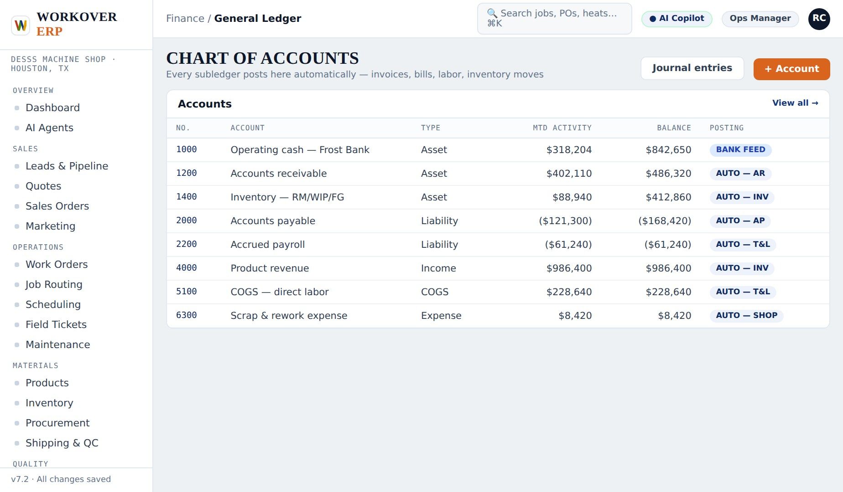Click the search magnifier icon
This screenshot has width=843, height=492.
tap(492, 13)
